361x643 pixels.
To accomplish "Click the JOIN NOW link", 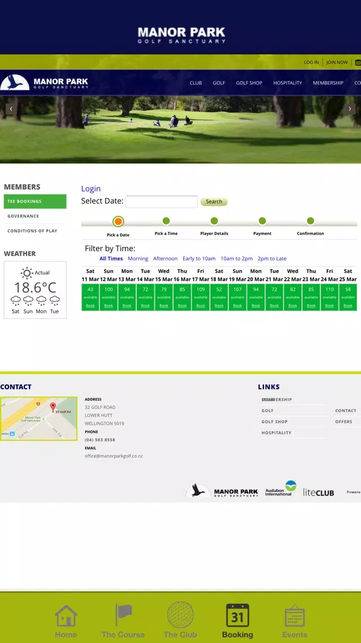I will (x=337, y=62).
